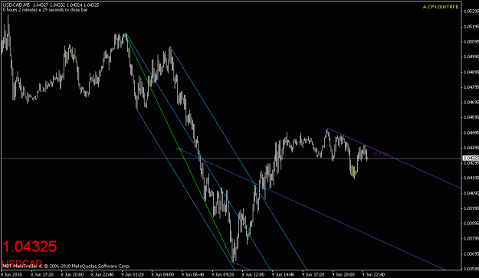Click the 1.04095 price scale label
This screenshot has width=479, height=278.
tap(471, 193)
